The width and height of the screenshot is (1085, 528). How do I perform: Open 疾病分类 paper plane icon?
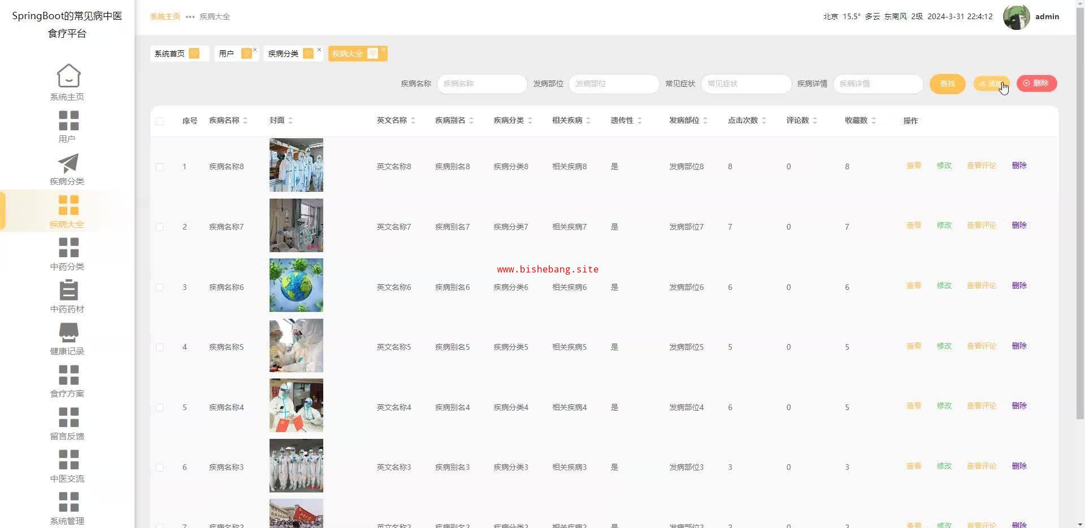pyautogui.click(x=68, y=163)
